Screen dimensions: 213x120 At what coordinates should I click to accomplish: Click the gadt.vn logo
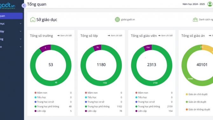point(8,6)
